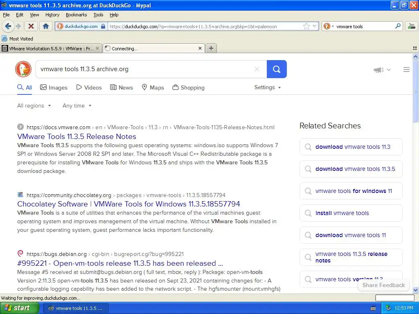Viewport: 419px width, 314px height.
Task: Click the docs.vmware.com result URL
Action: 151,128
